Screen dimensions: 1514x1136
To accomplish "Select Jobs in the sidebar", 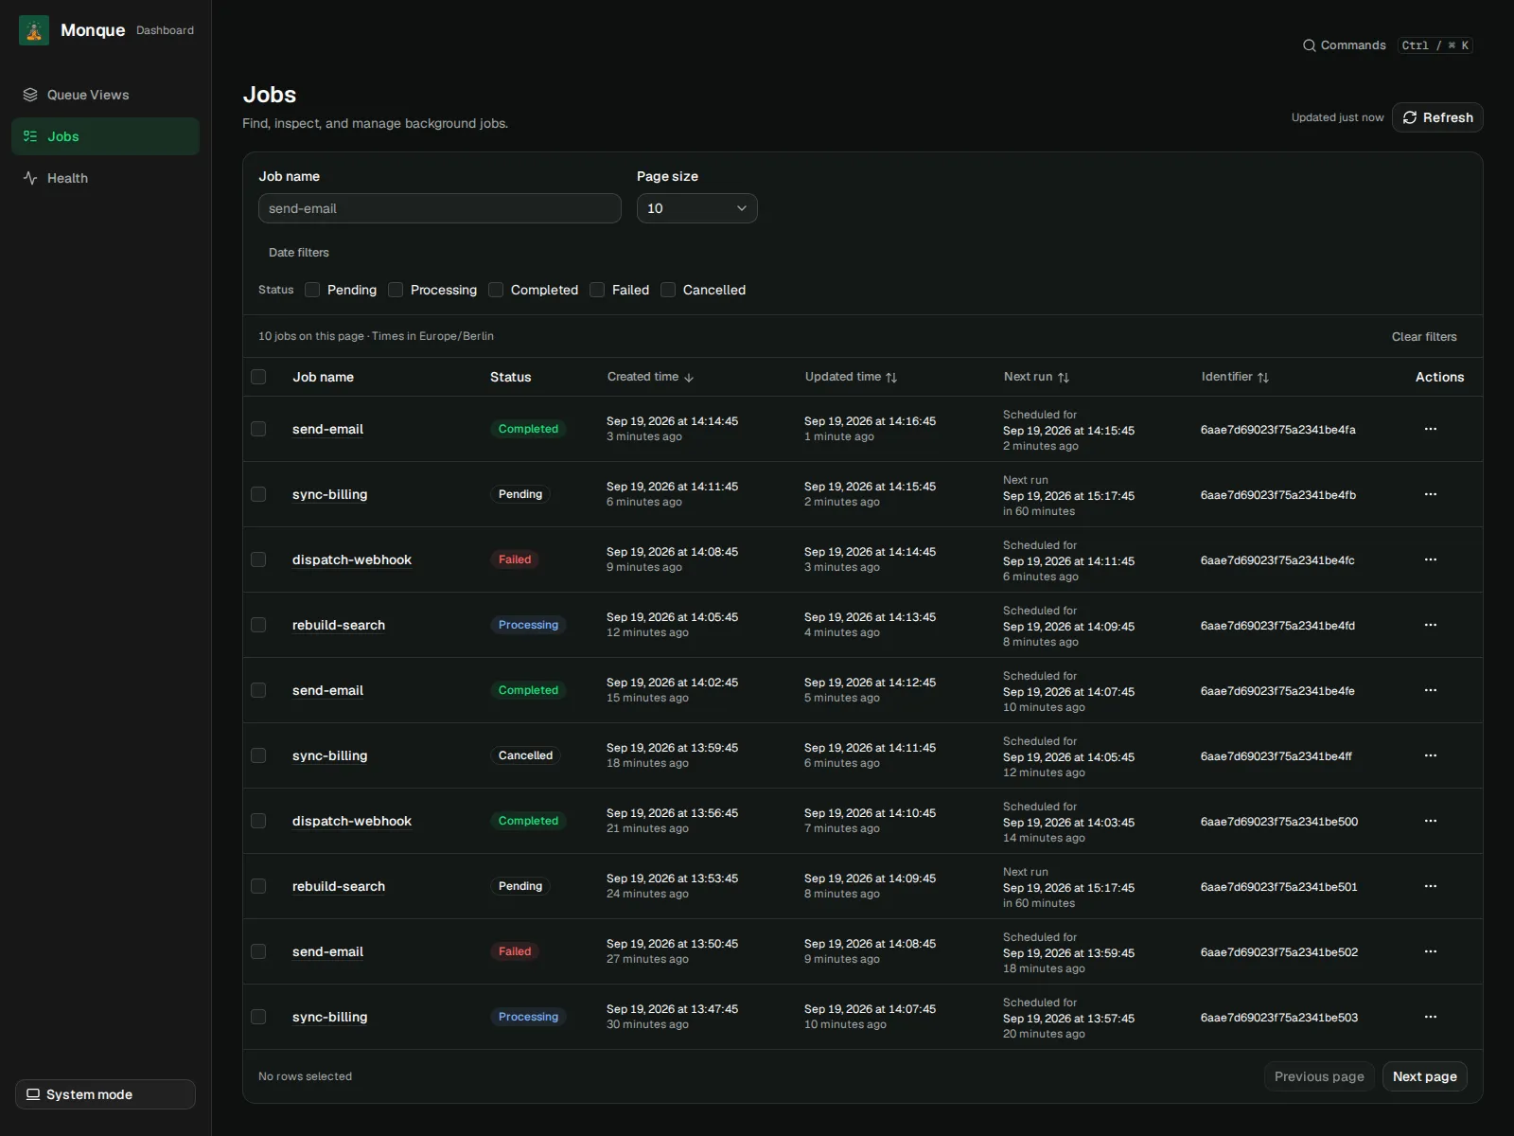I will tap(105, 136).
